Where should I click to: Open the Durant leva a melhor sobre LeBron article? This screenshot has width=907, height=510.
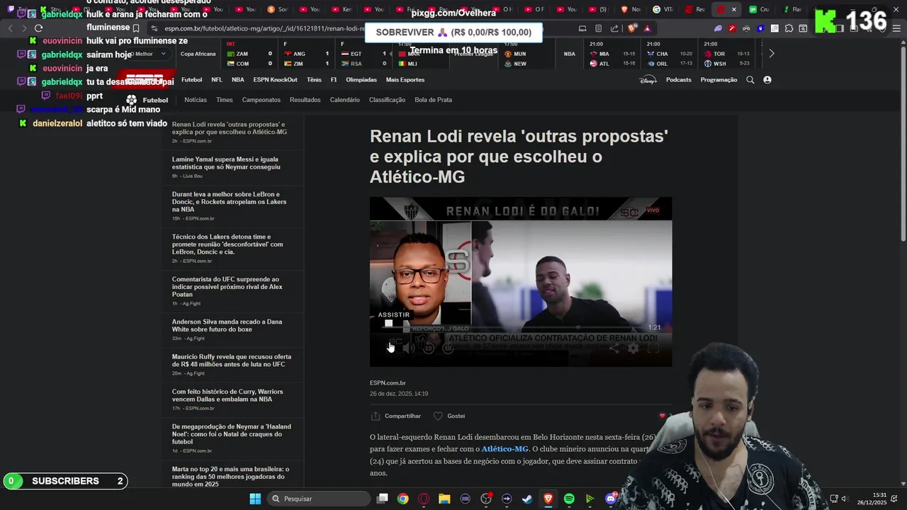tap(230, 202)
